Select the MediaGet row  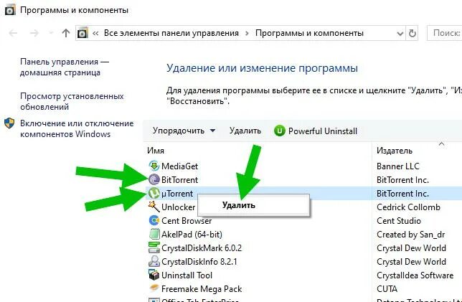tap(303, 166)
